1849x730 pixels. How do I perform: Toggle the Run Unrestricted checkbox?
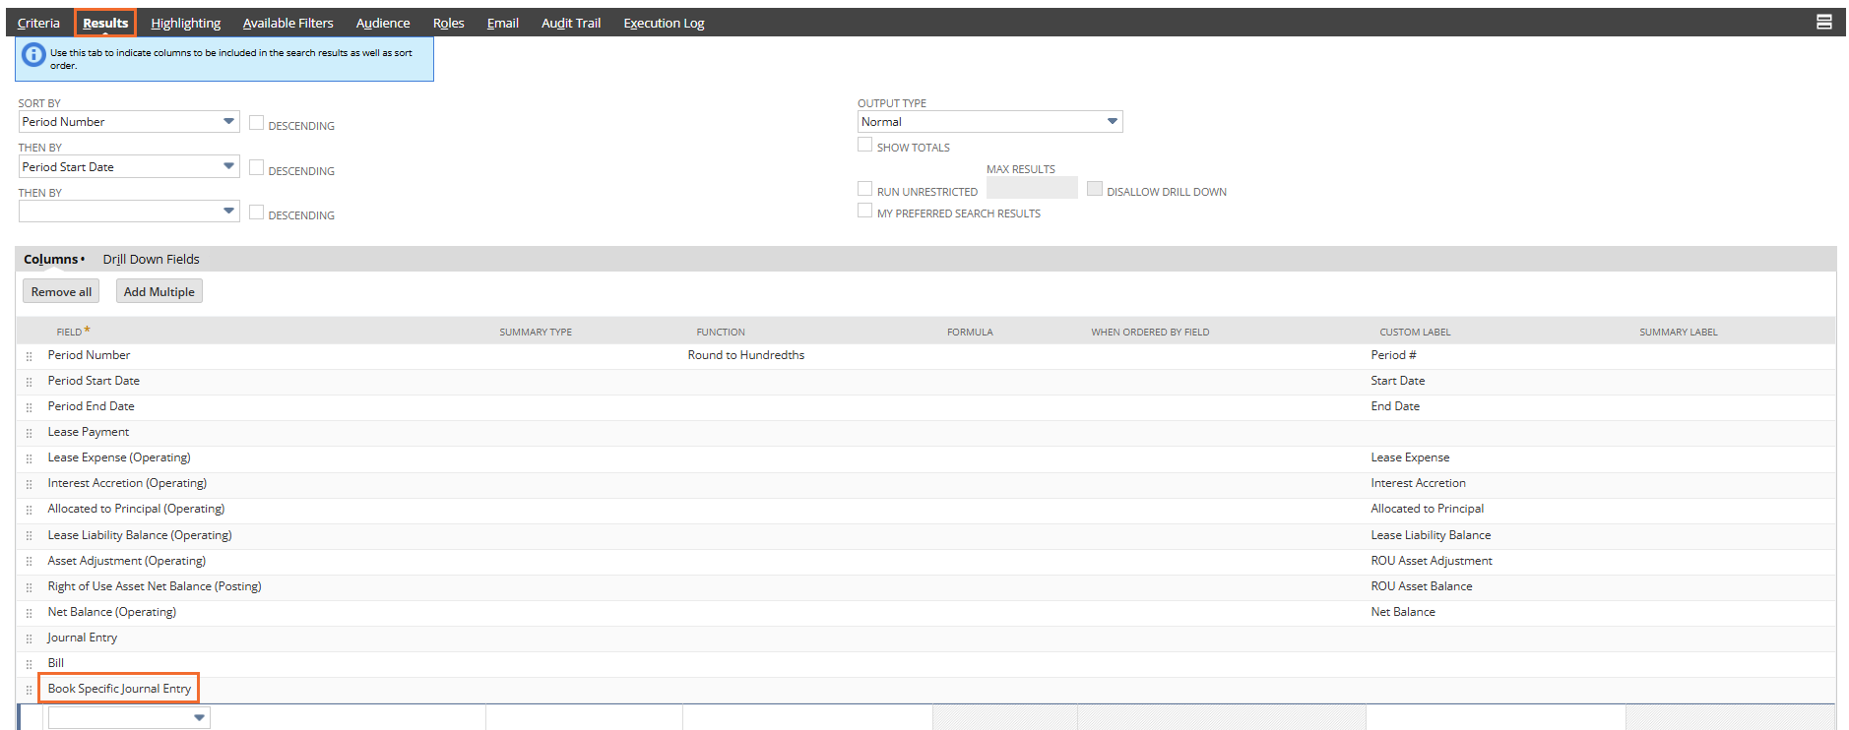(x=864, y=189)
